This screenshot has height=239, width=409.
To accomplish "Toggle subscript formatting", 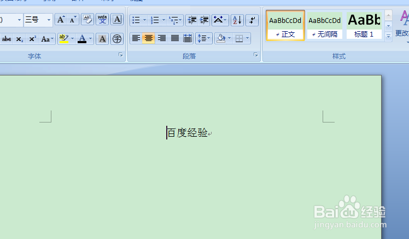I will click(x=20, y=39).
